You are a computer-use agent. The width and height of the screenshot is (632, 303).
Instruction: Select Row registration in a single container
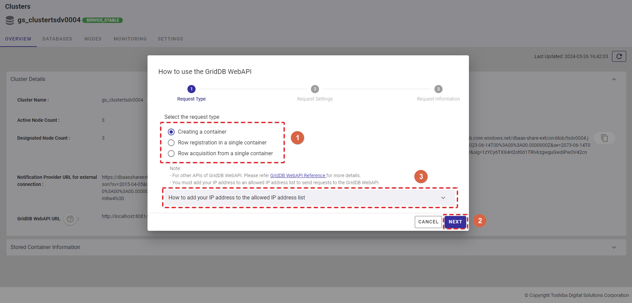[x=171, y=143]
